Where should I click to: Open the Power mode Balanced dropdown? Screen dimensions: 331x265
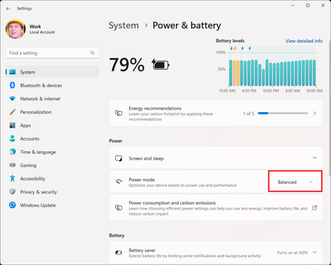click(x=295, y=182)
